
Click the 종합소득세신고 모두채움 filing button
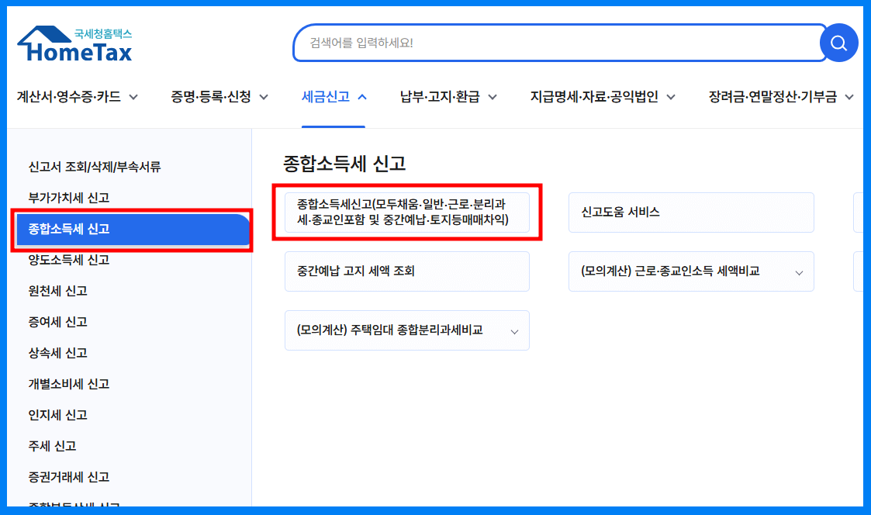[407, 212]
